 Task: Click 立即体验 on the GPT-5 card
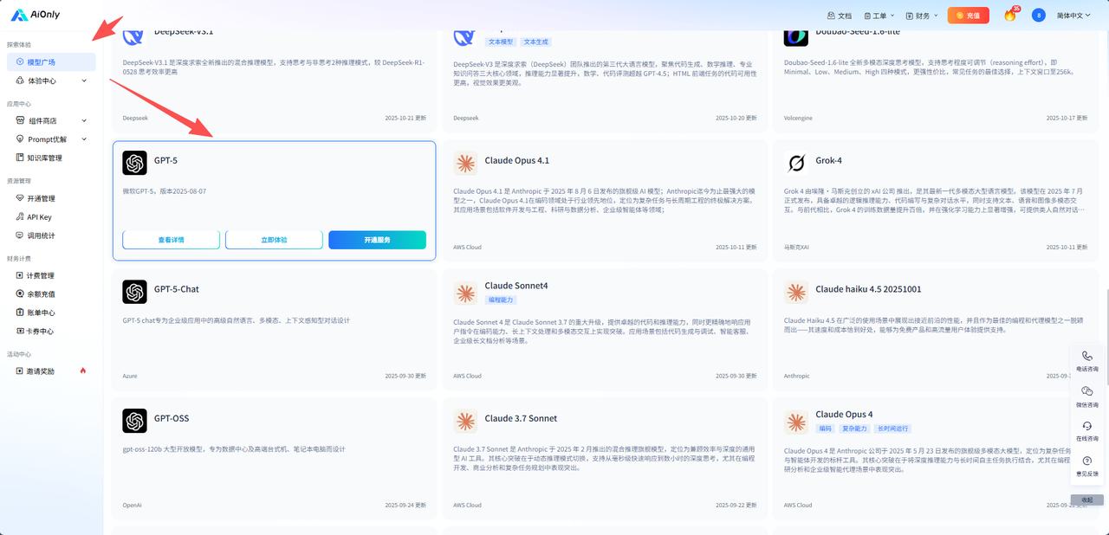[x=274, y=240]
